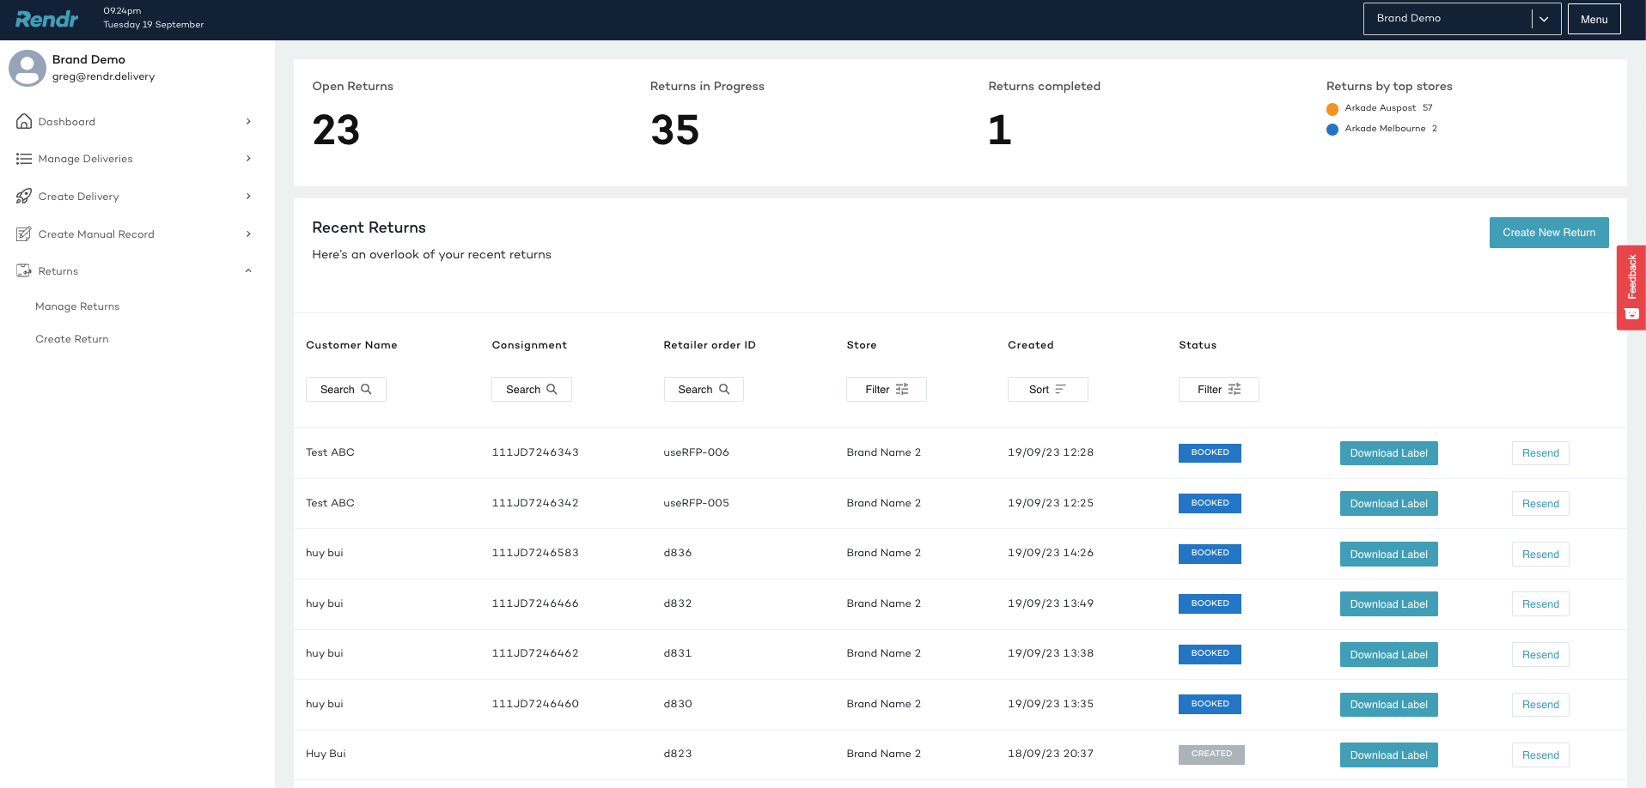Open the Store Filter dropdown

coord(887,389)
